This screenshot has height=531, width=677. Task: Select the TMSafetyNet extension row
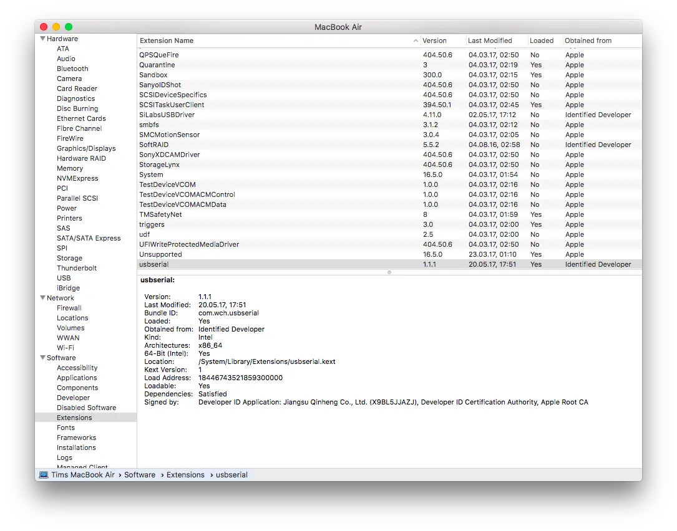(389, 214)
